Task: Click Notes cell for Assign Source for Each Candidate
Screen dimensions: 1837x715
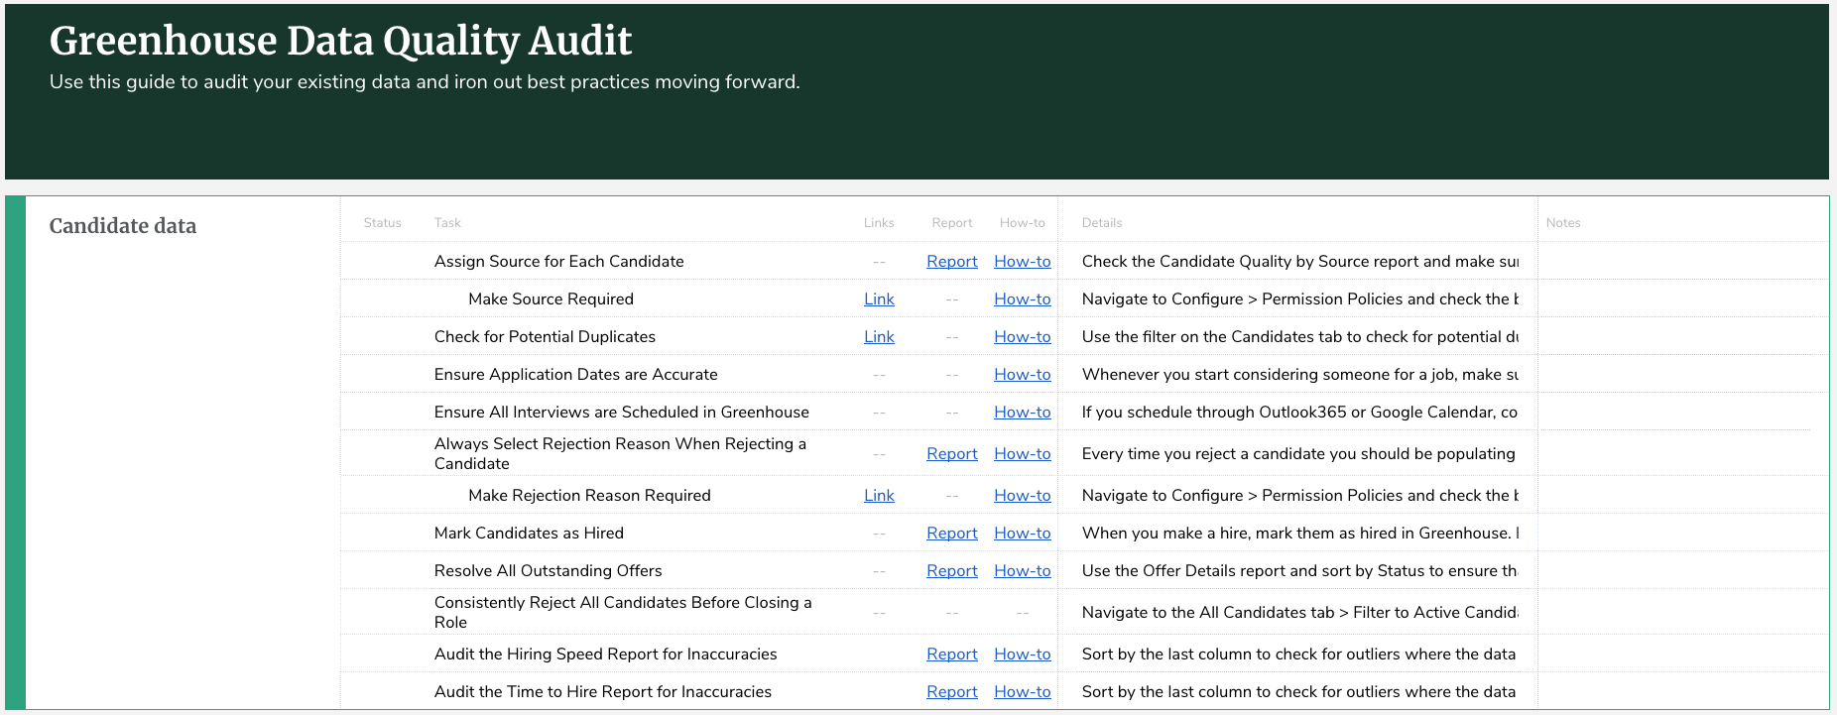Action: [1682, 261]
